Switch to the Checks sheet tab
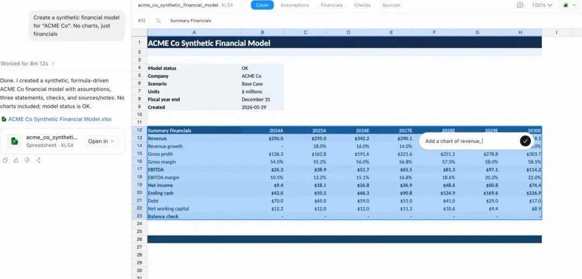 point(362,5)
